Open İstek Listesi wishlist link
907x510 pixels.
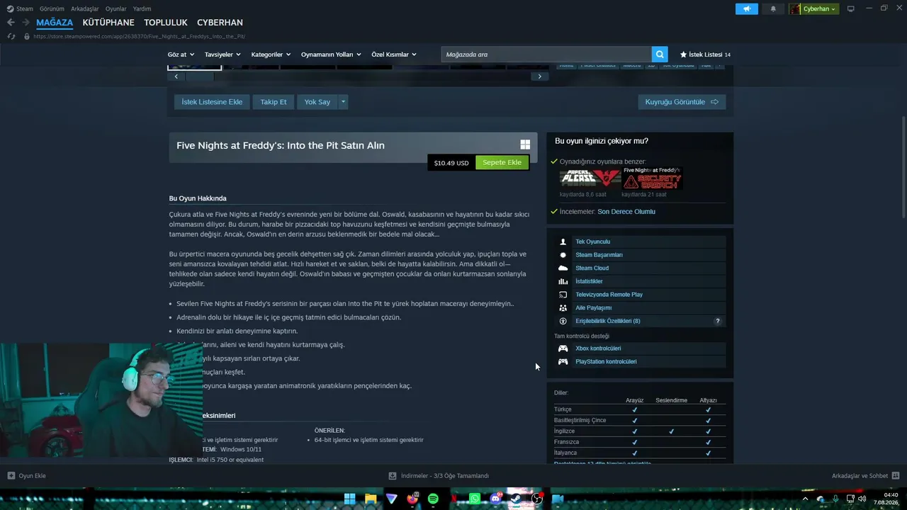pyautogui.click(x=705, y=55)
